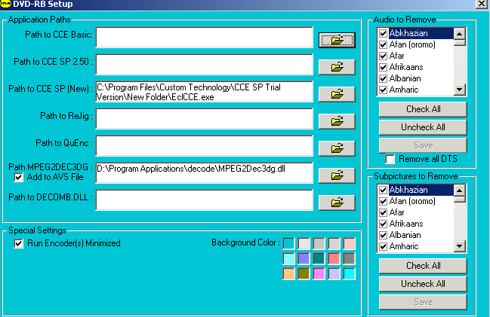Toggle Run Encoder(s) Minimized checkbox
Screen dimensions: 490x317
tap(18, 243)
